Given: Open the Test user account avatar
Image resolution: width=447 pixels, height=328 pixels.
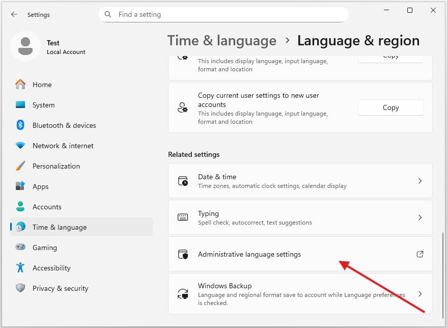Looking at the screenshot, I should 25,46.
